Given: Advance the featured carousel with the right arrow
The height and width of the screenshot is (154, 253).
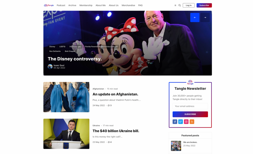Looking at the screenshot, I should click(x=205, y=17).
